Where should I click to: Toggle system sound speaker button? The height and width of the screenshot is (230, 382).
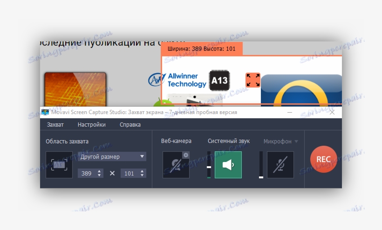(x=228, y=165)
